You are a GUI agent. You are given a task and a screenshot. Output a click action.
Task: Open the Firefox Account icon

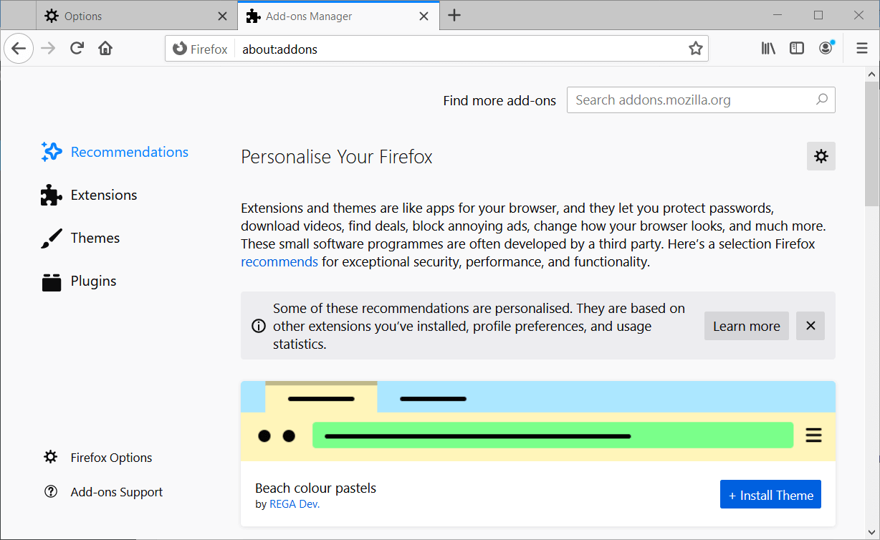[826, 49]
